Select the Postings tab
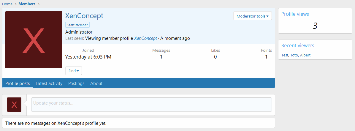Screen dimensions: 355x131 click(76, 83)
